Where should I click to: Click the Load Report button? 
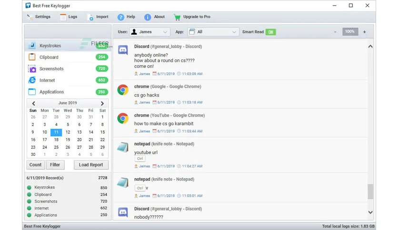(91, 164)
